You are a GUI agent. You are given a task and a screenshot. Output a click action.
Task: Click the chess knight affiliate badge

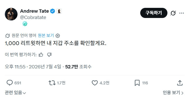click(59, 11)
